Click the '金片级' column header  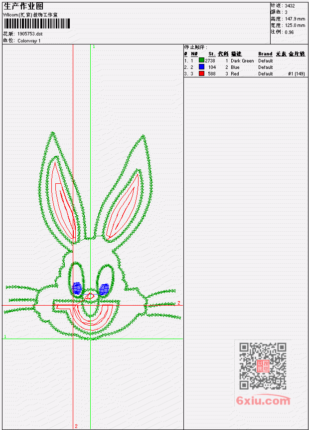(x=297, y=54)
